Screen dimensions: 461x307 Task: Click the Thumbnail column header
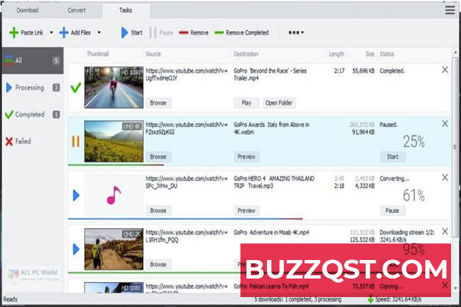coord(97,54)
